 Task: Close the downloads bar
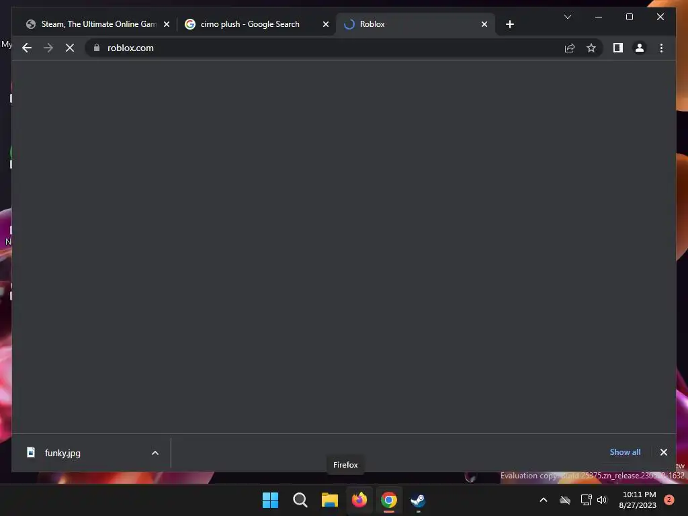tap(663, 452)
